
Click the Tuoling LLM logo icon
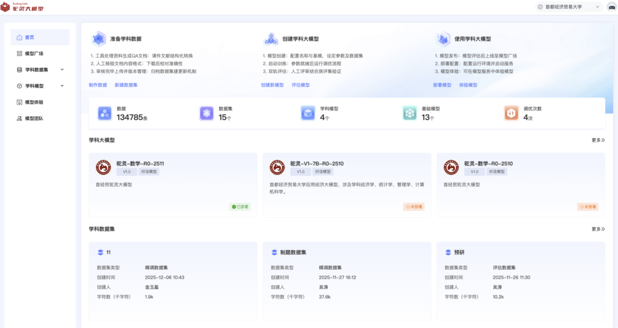click(x=6, y=7)
